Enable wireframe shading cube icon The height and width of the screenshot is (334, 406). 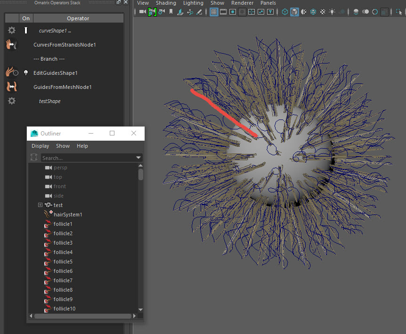[x=285, y=12]
